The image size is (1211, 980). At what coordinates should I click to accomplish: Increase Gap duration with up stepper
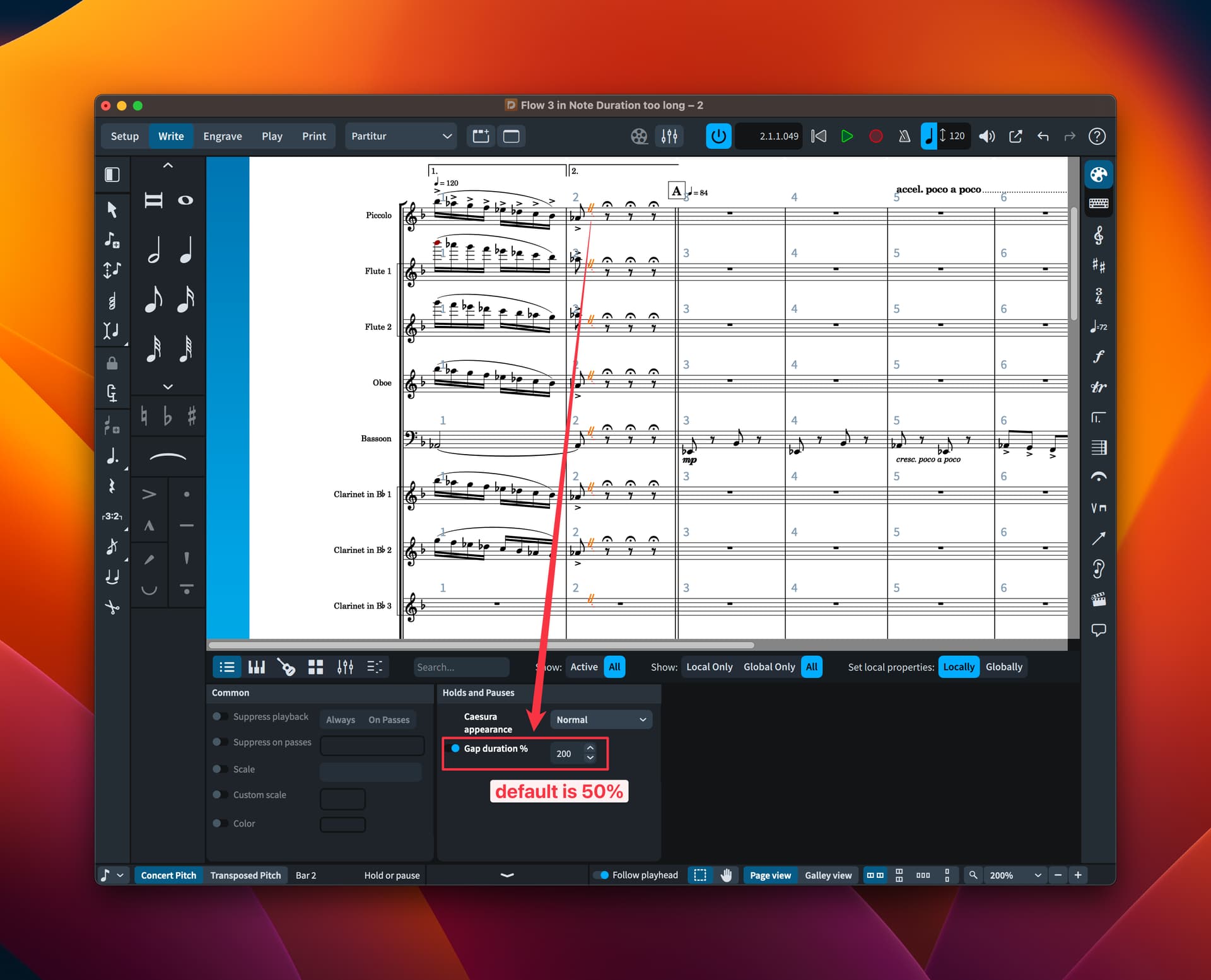590,749
